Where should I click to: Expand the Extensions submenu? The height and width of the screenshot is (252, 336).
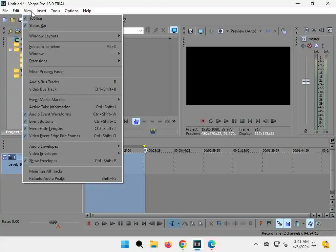click(72, 61)
